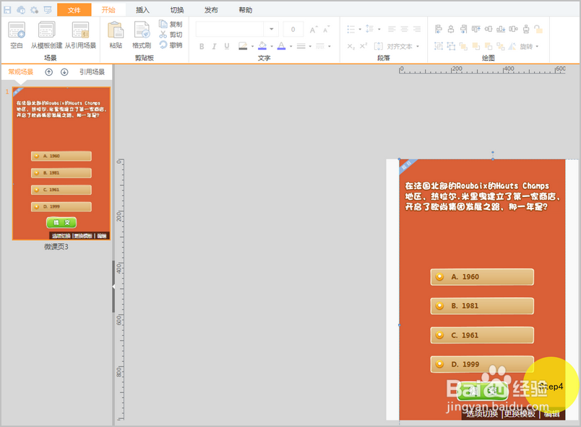Distribute objects horizontally
The image size is (581, 427).
pyautogui.click(x=513, y=29)
